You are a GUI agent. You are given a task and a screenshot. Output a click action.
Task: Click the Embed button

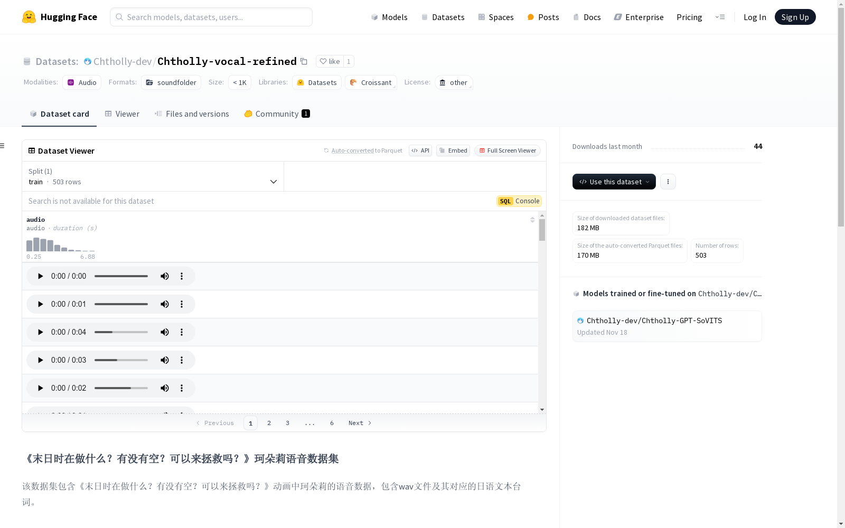[x=453, y=150]
